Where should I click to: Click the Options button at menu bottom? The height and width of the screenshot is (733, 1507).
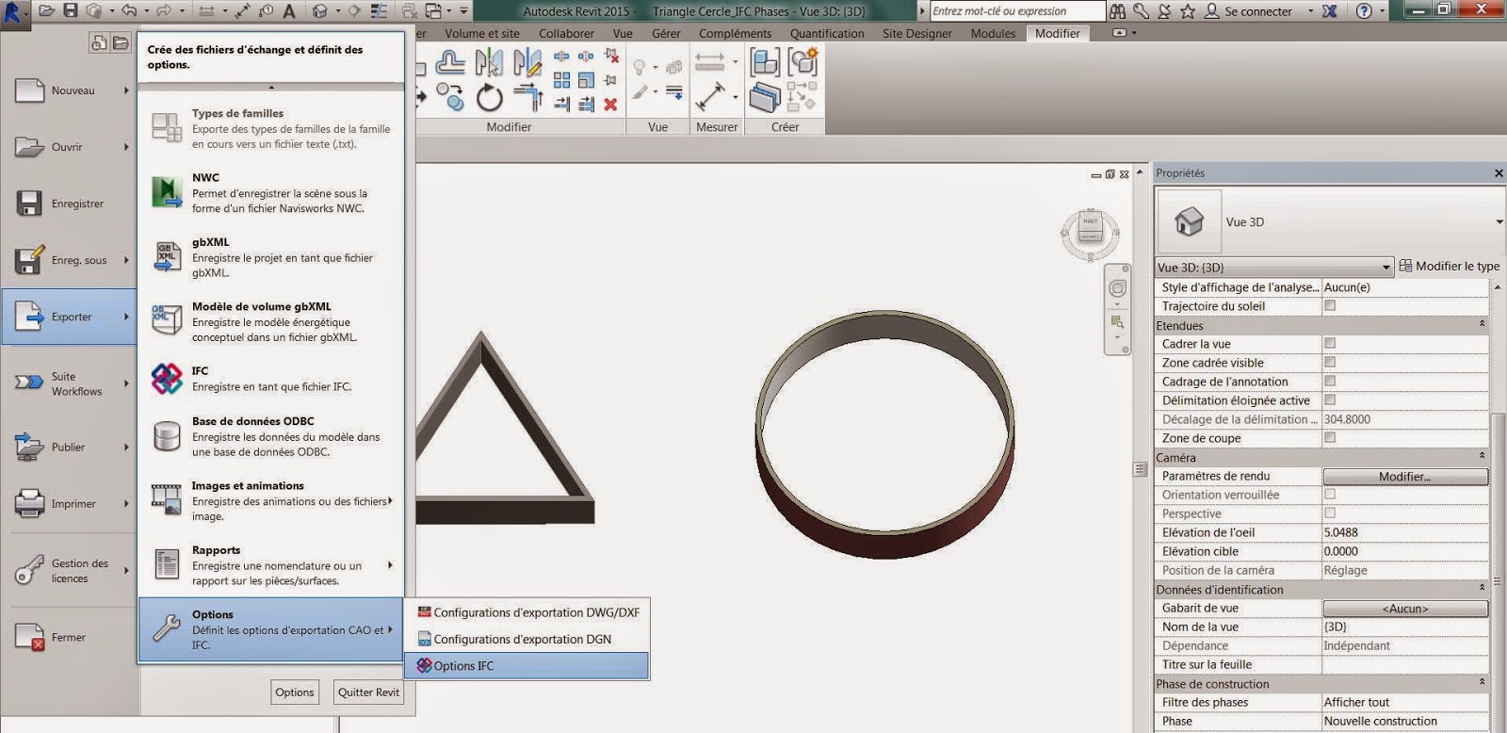pyautogui.click(x=295, y=692)
